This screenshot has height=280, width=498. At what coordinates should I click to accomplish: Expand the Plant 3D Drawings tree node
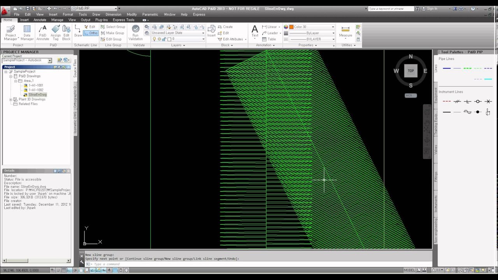(x=11, y=100)
